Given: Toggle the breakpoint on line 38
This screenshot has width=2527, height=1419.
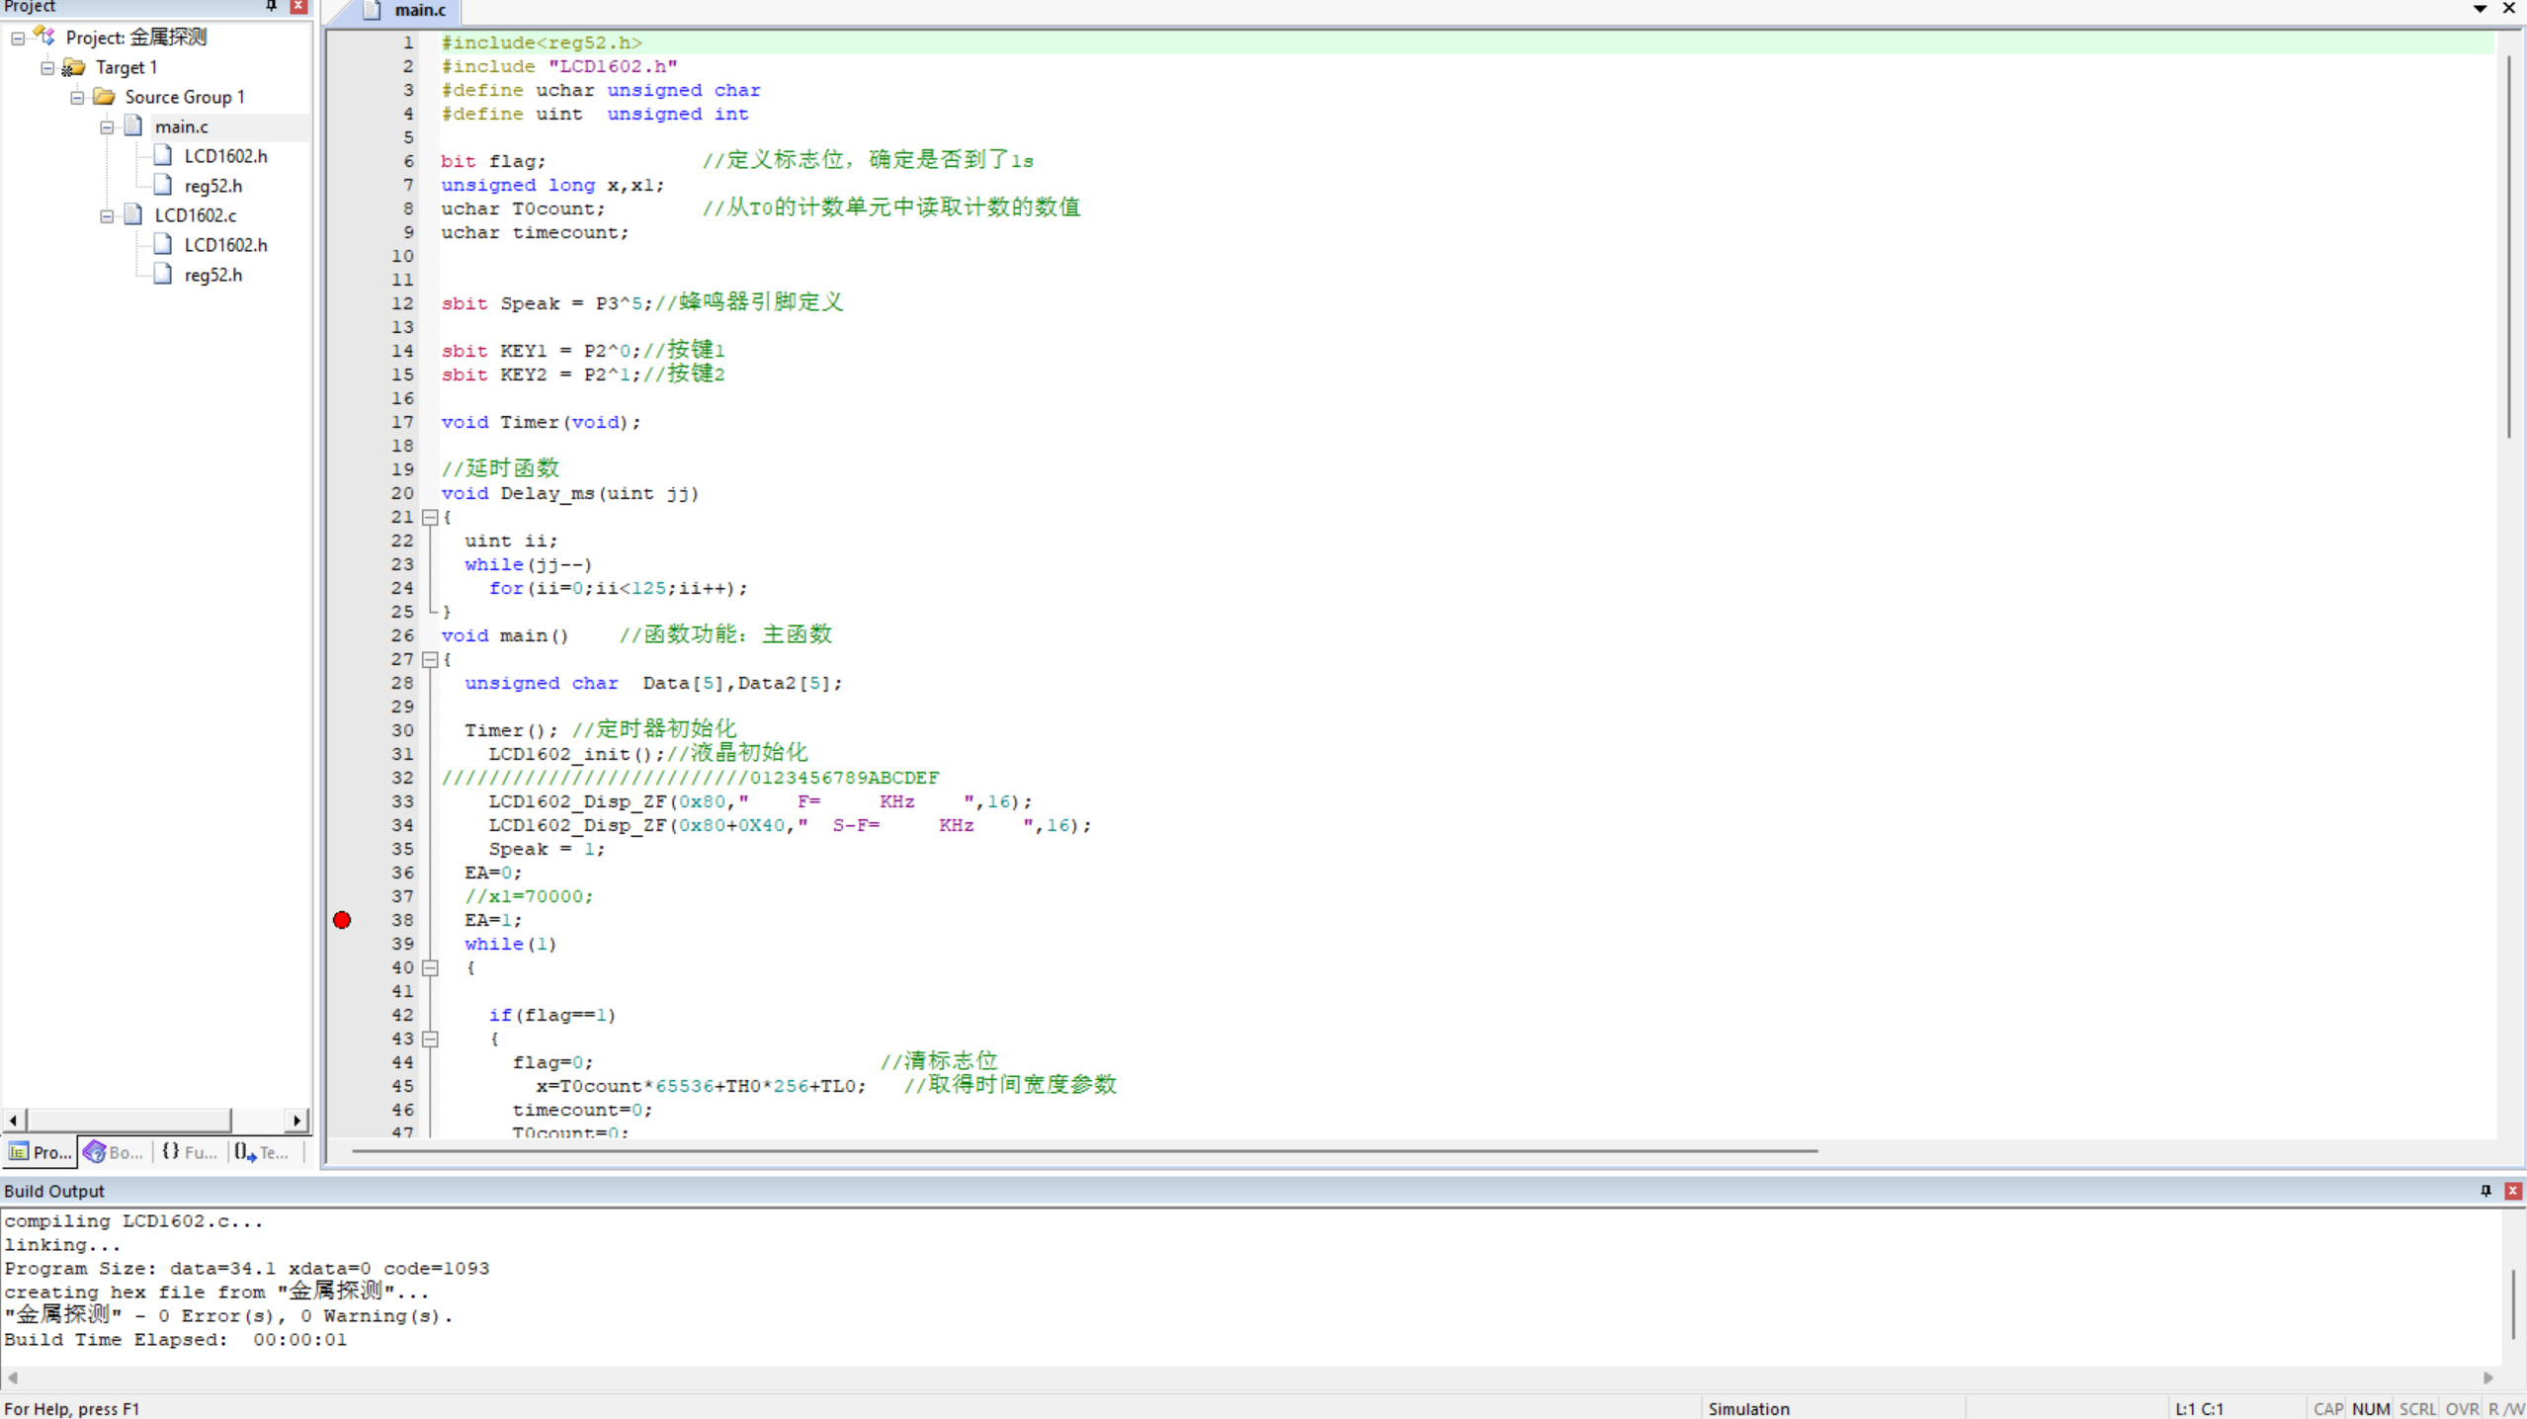Looking at the screenshot, I should pos(342,920).
